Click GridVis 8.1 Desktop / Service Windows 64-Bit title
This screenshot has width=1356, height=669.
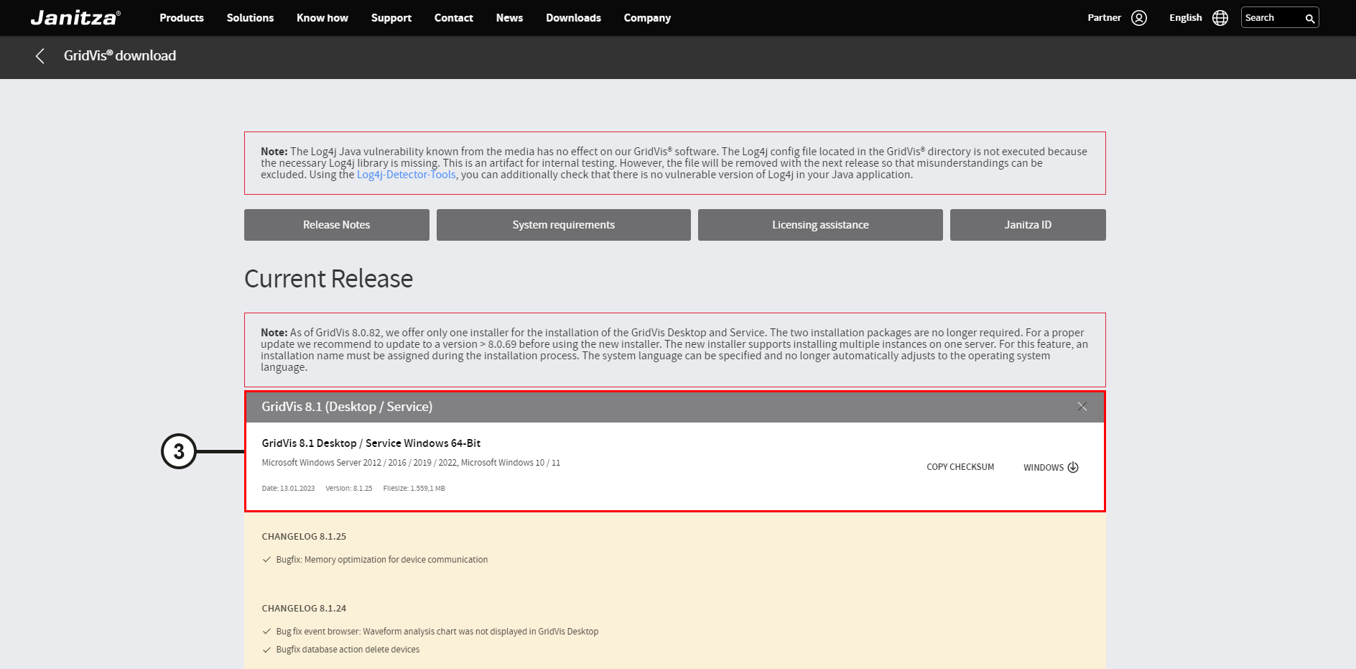371,443
